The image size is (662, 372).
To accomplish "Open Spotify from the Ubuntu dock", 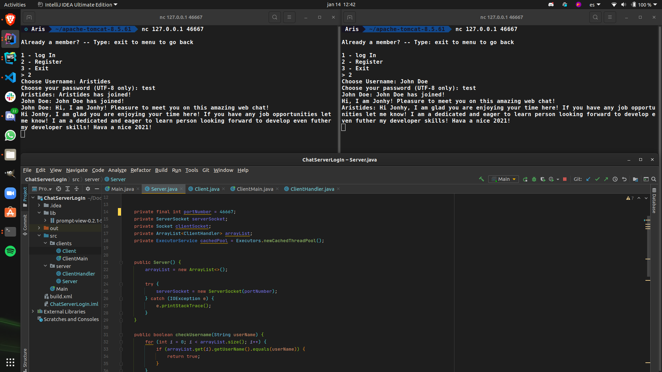I will click(x=10, y=251).
